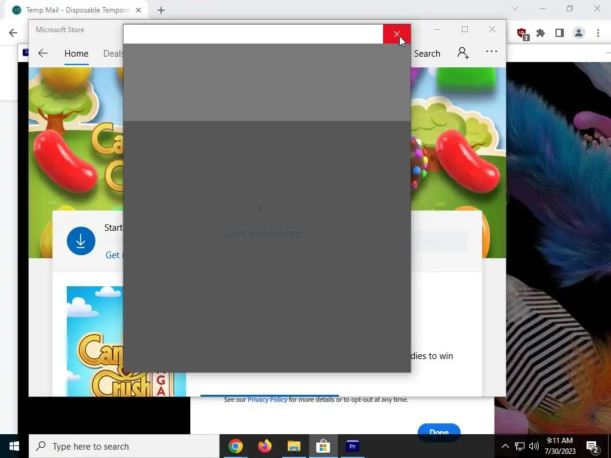Open the clock showing 9:11 AM
The height and width of the screenshot is (458, 611).
pos(560,446)
